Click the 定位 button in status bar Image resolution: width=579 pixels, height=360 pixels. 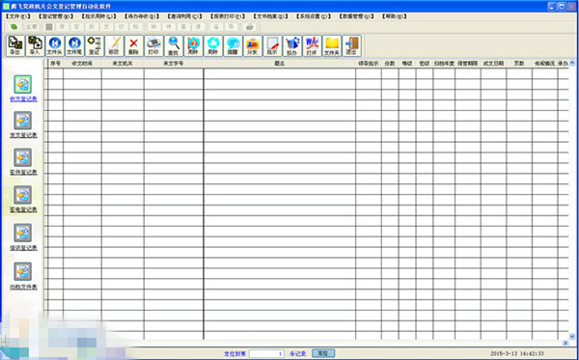pyautogui.click(x=323, y=353)
